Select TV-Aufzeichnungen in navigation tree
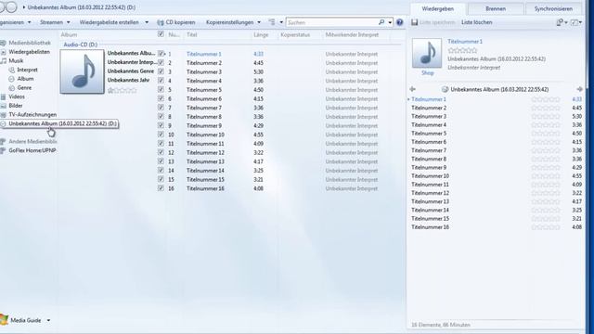The width and height of the screenshot is (594, 334). click(32, 114)
